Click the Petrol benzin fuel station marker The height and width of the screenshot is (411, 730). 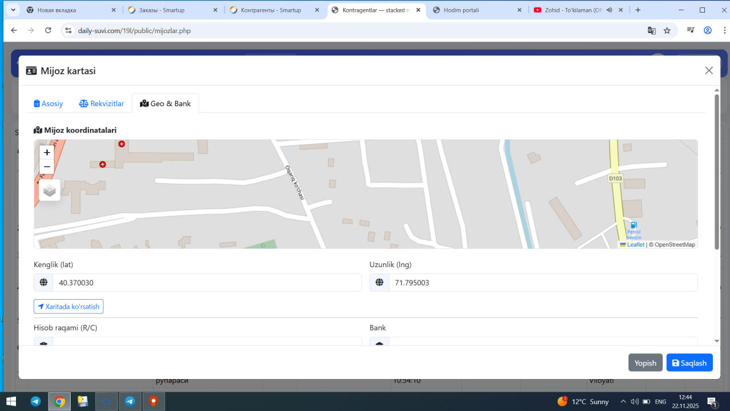point(634,225)
